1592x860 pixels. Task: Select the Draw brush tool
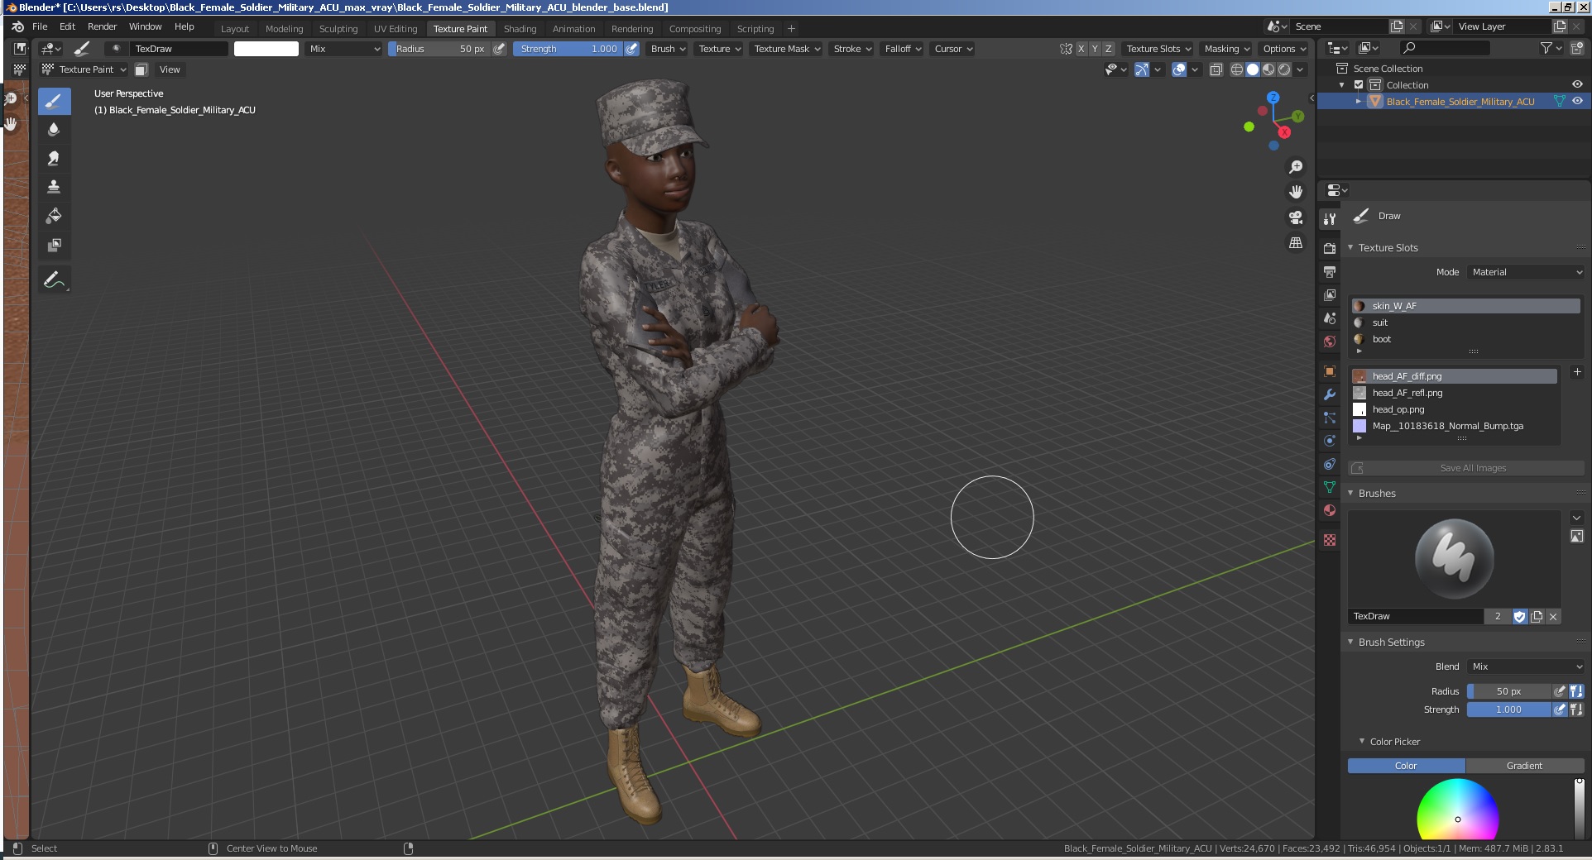pyautogui.click(x=54, y=102)
